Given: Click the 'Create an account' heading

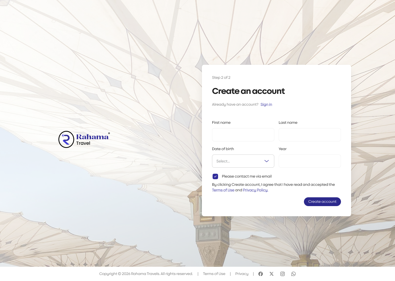Looking at the screenshot, I should point(248,91).
